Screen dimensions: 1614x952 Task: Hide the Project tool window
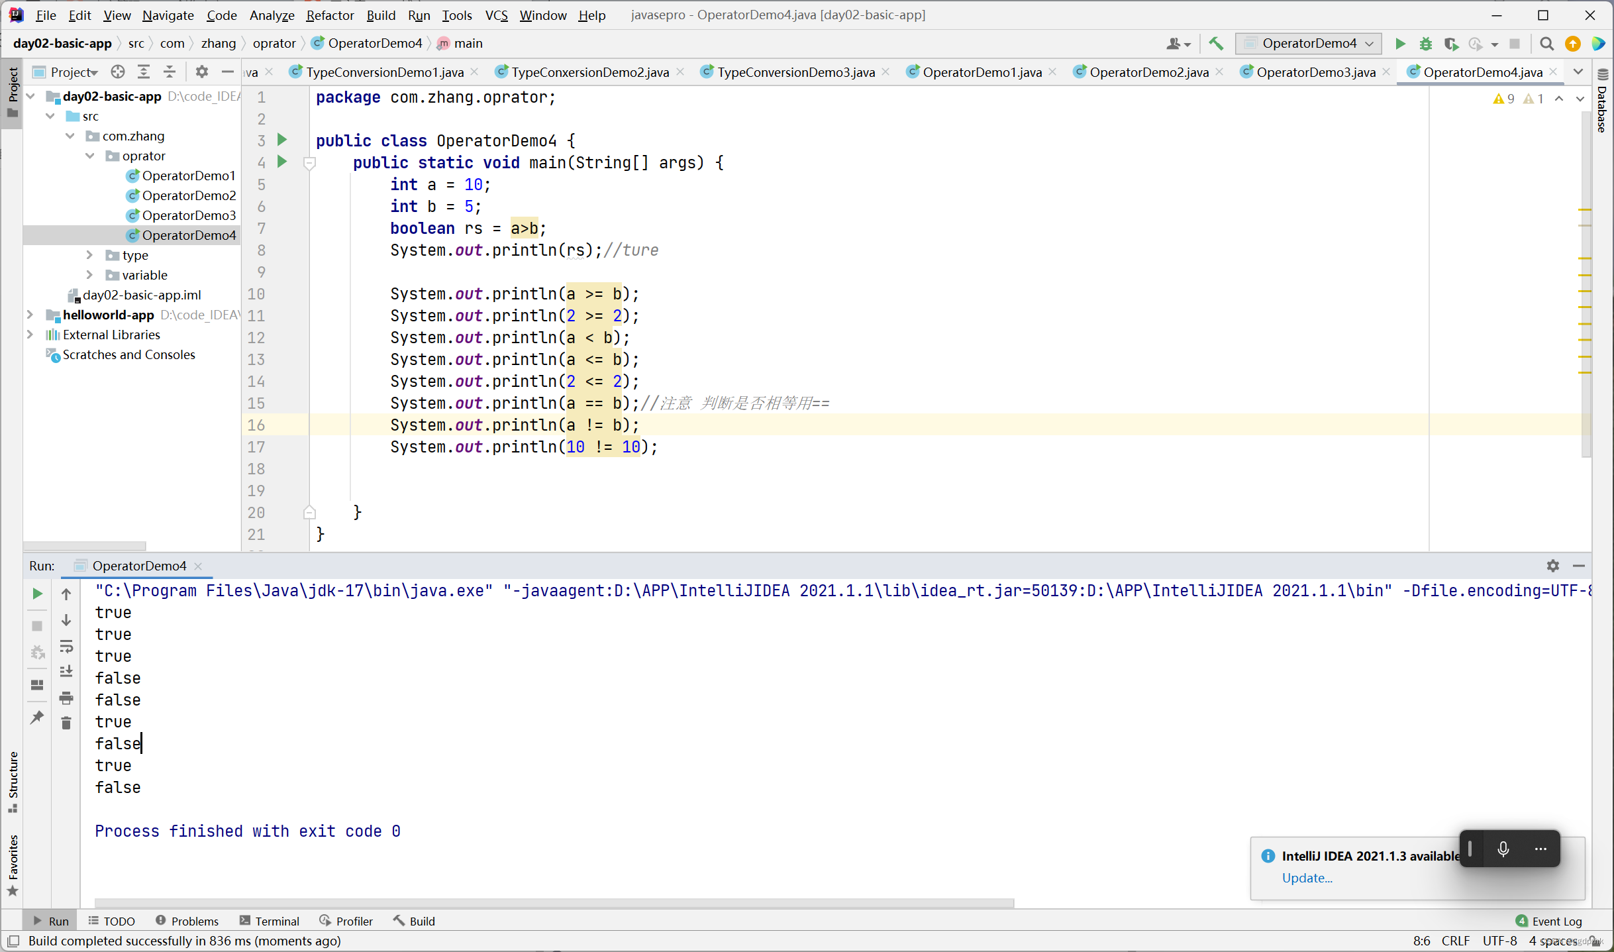pyautogui.click(x=228, y=72)
